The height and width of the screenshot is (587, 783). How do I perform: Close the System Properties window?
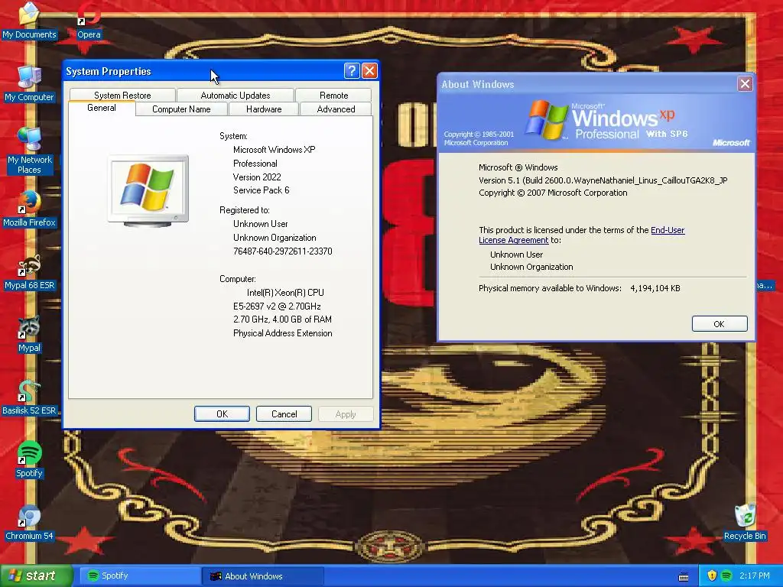(369, 71)
